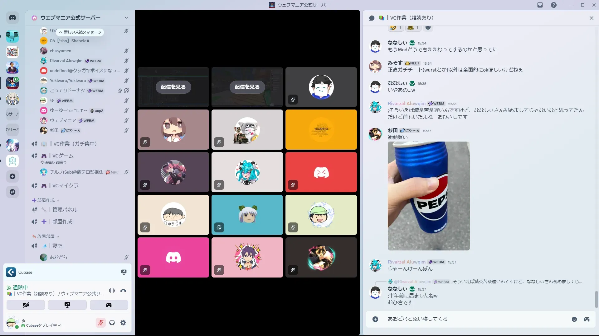This screenshot has height=336, width=599.
Task: Select the VCマイクラ voice channel
Action: coord(65,185)
